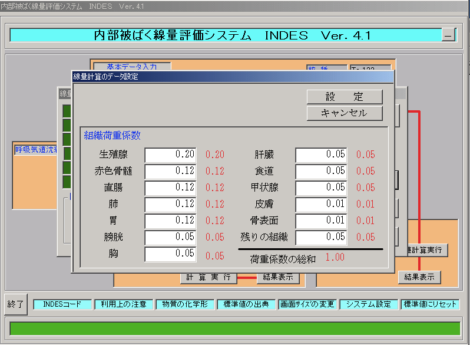Open 標準値の出典 reference sources
Screen dimensions: 470x345
pos(246,304)
